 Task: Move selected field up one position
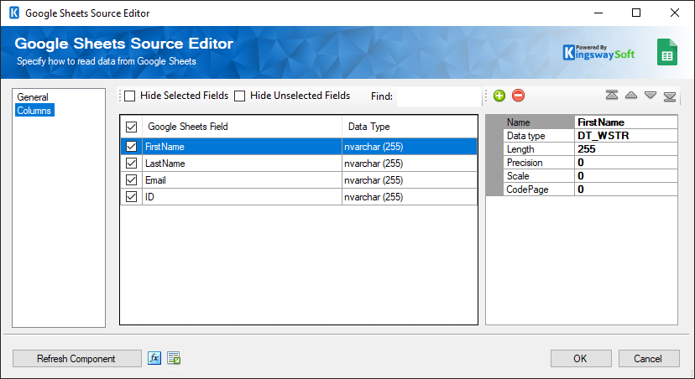click(x=631, y=96)
